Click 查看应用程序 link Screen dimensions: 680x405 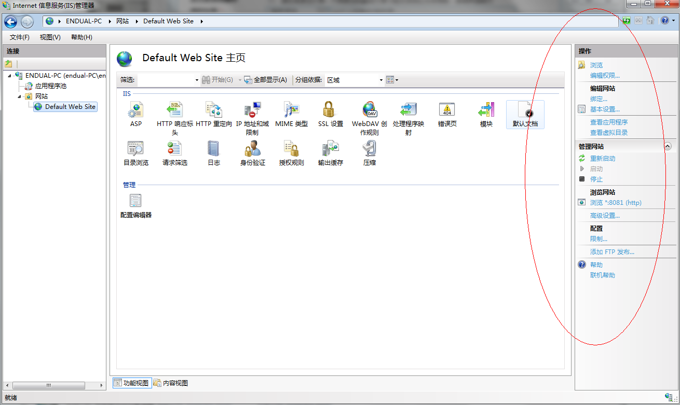tap(609, 122)
